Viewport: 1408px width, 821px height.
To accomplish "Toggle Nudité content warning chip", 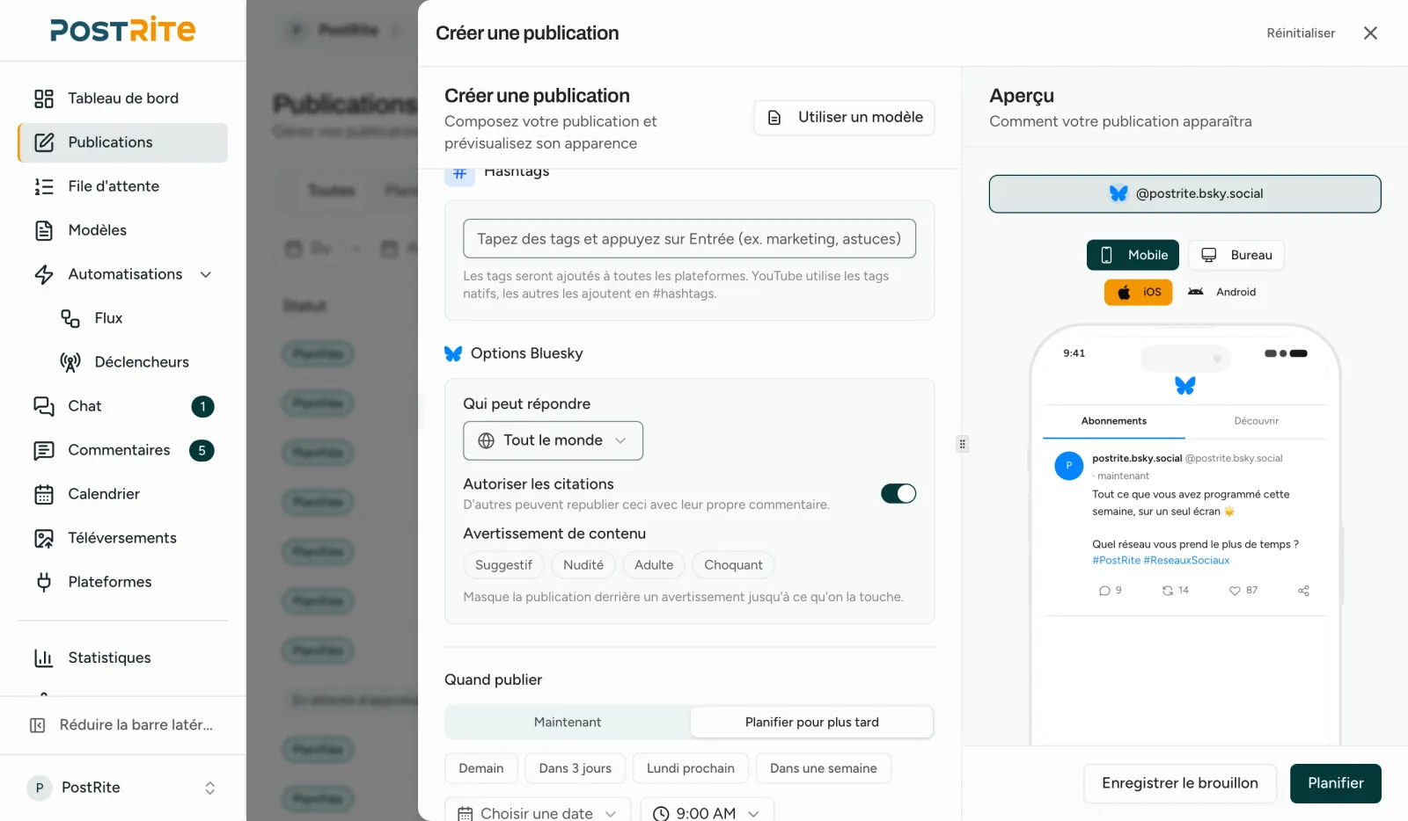I will point(583,565).
